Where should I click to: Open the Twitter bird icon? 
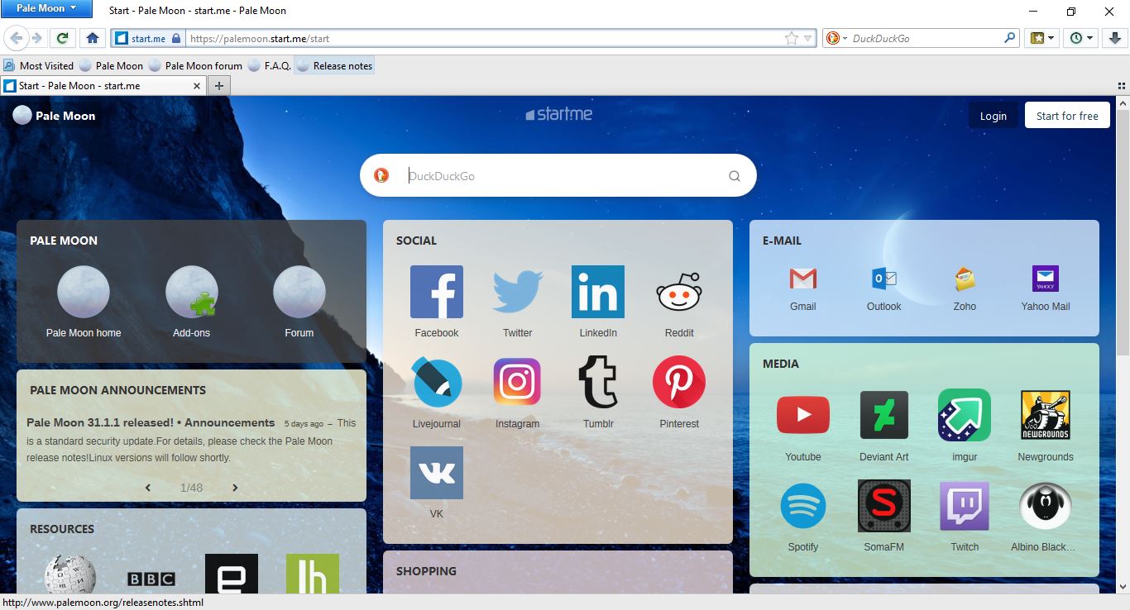(518, 292)
